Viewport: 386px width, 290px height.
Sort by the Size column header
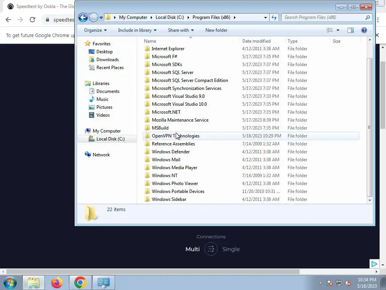(x=337, y=41)
